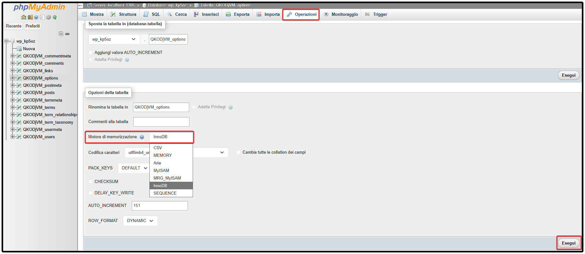Click the QKODjVM_posts table icon

coord(19,92)
